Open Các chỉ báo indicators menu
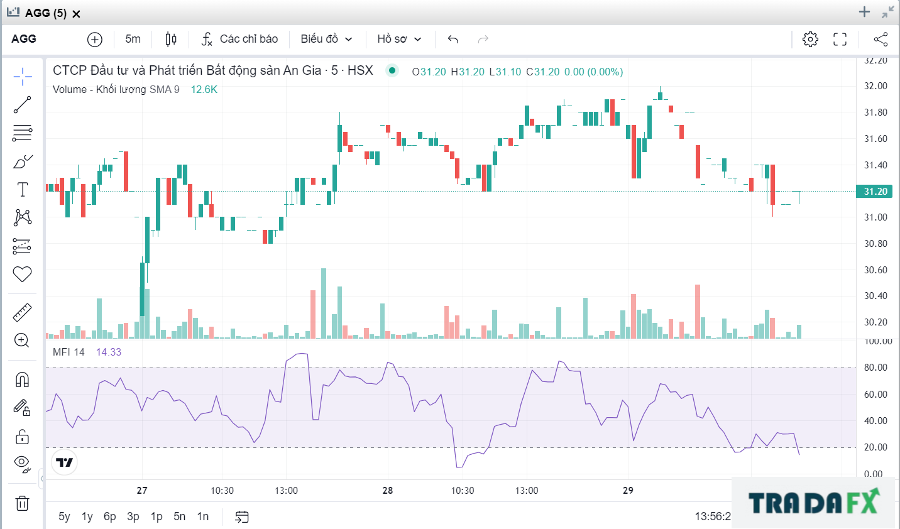Screen dimensions: 900x529 coord(239,39)
